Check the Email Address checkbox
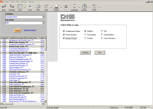 (x=102, y=35)
